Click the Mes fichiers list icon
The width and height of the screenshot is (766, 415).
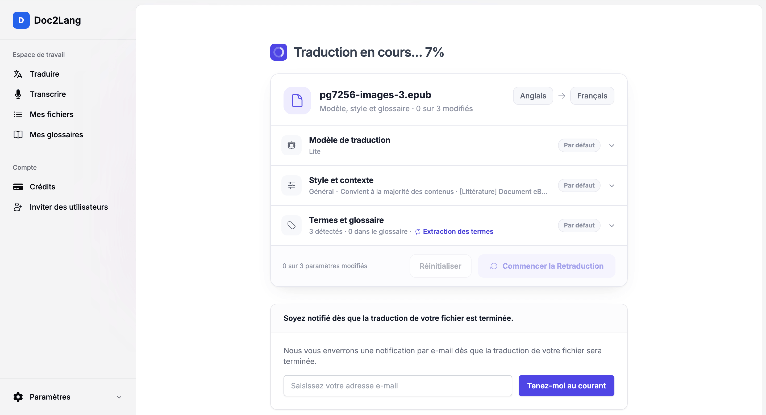[18, 114]
